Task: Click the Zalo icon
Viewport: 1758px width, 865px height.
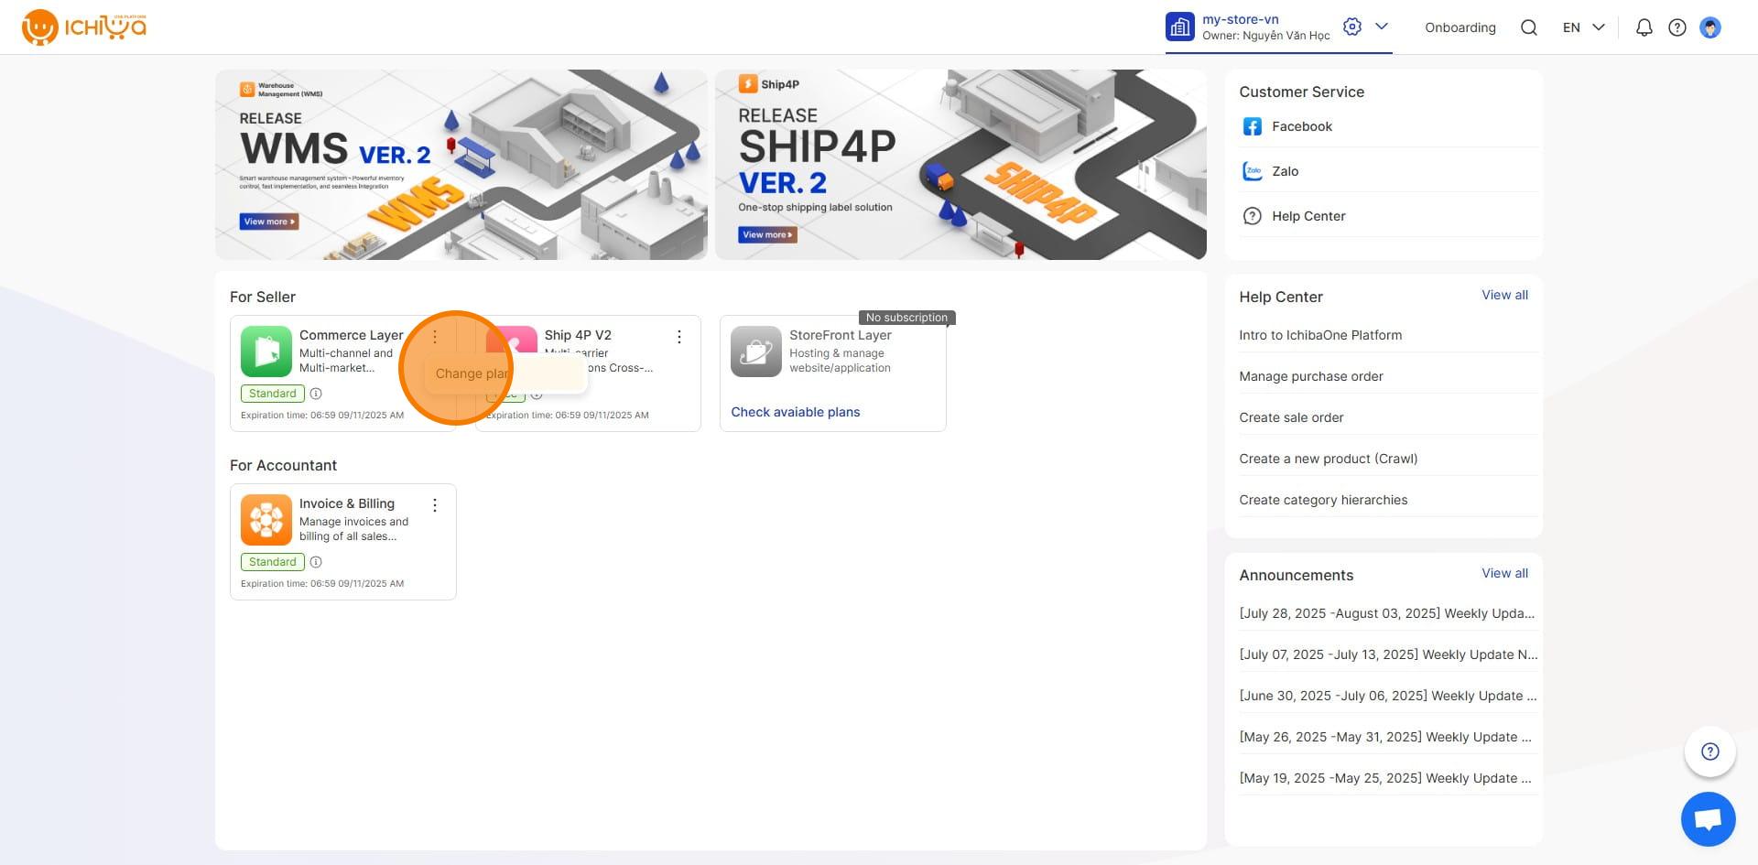Action: coord(1252,171)
